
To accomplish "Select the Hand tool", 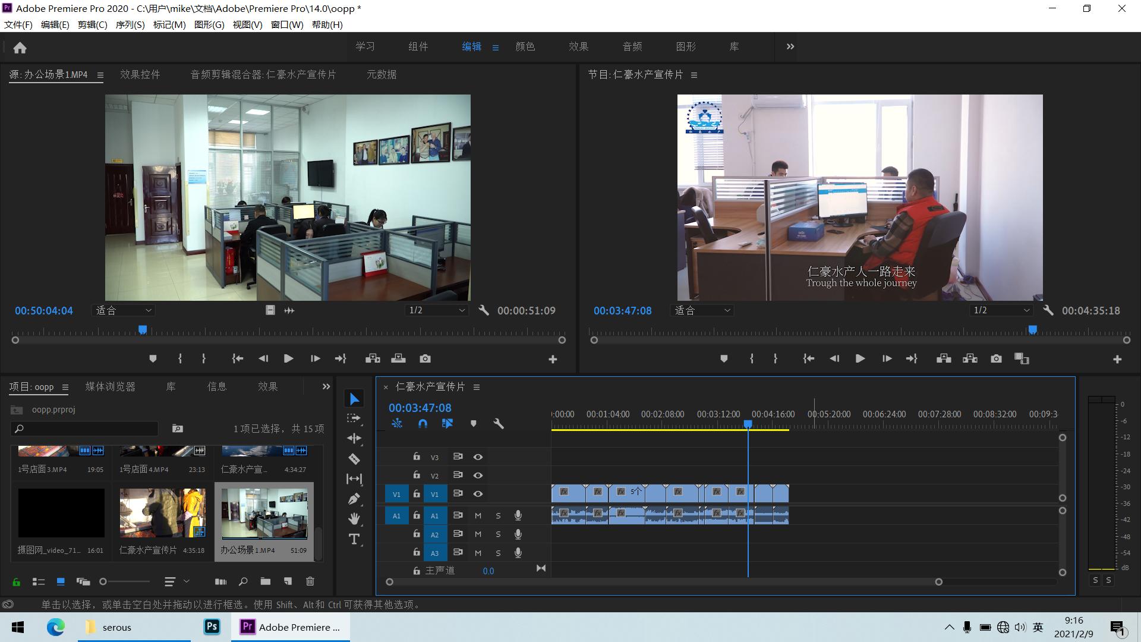I will click(354, 519).
